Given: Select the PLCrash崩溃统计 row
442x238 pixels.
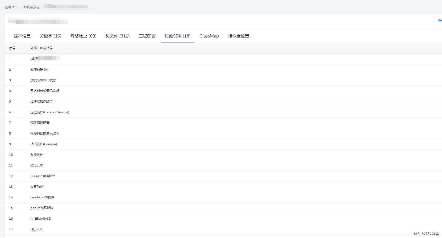Looking at the screenshot, I should click(x=223, y=176).
